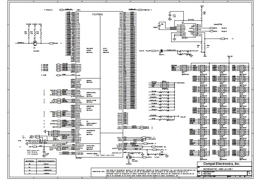Select the D7 RB751V diode symbol
257x182 pixels.
(x=161, y=51)
